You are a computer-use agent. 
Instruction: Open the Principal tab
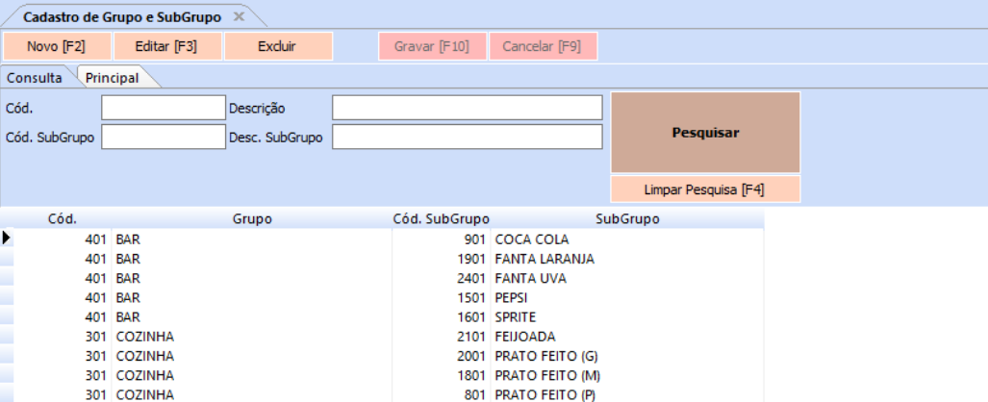pos(112,77)
